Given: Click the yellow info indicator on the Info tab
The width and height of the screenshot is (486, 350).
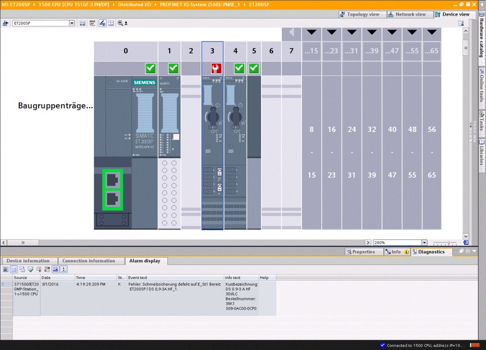Looking at the screenshot, I should pyautogui.click(x=406, y=252).
